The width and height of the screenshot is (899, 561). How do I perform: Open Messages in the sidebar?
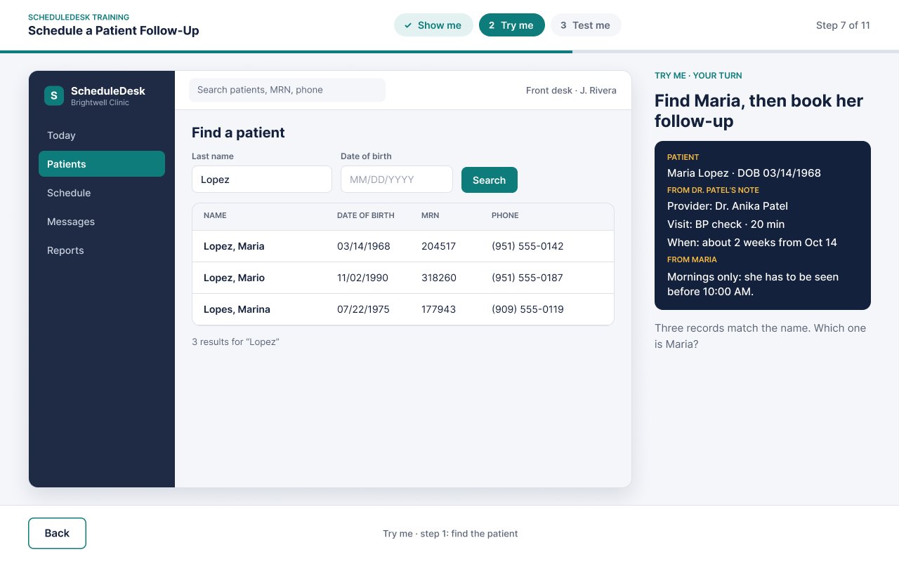102,222
